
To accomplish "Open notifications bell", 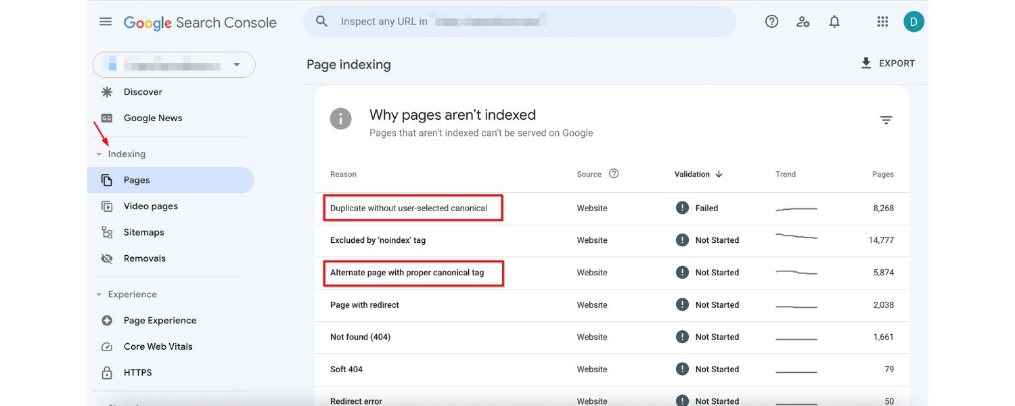I will pyautogui.click(x=834, y=21).
